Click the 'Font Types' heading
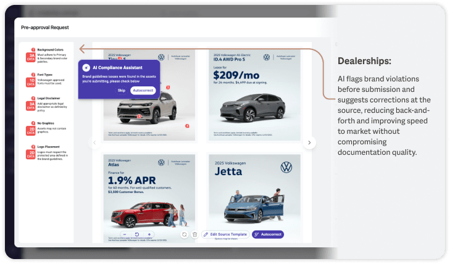The height and width of the screenshot is (264, 450). (45, 75)
